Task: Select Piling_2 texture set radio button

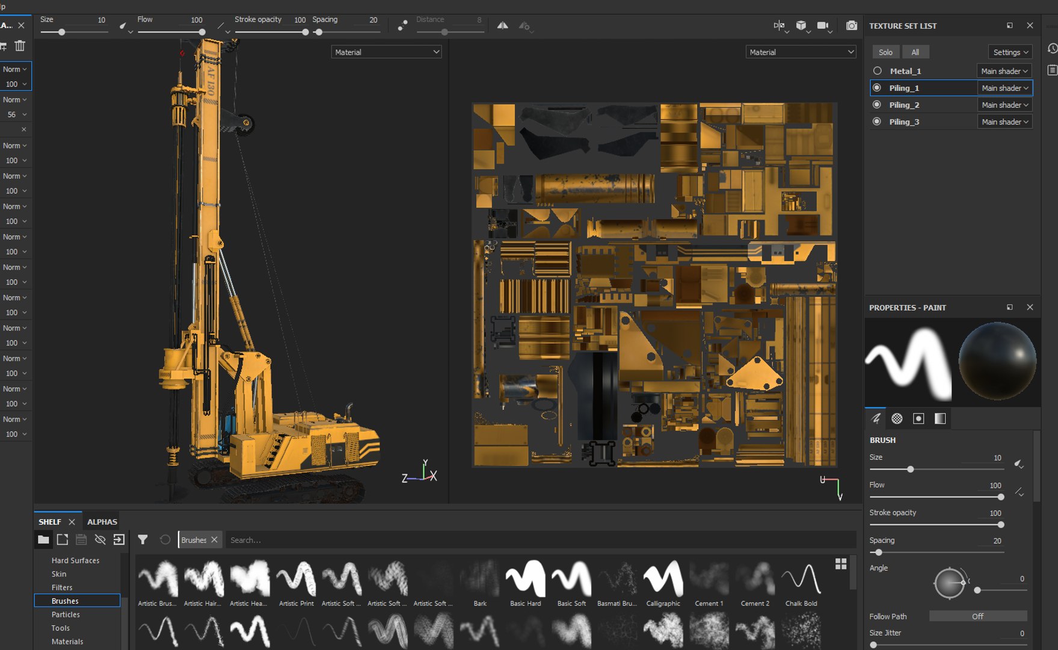Action: coord(877,104)
